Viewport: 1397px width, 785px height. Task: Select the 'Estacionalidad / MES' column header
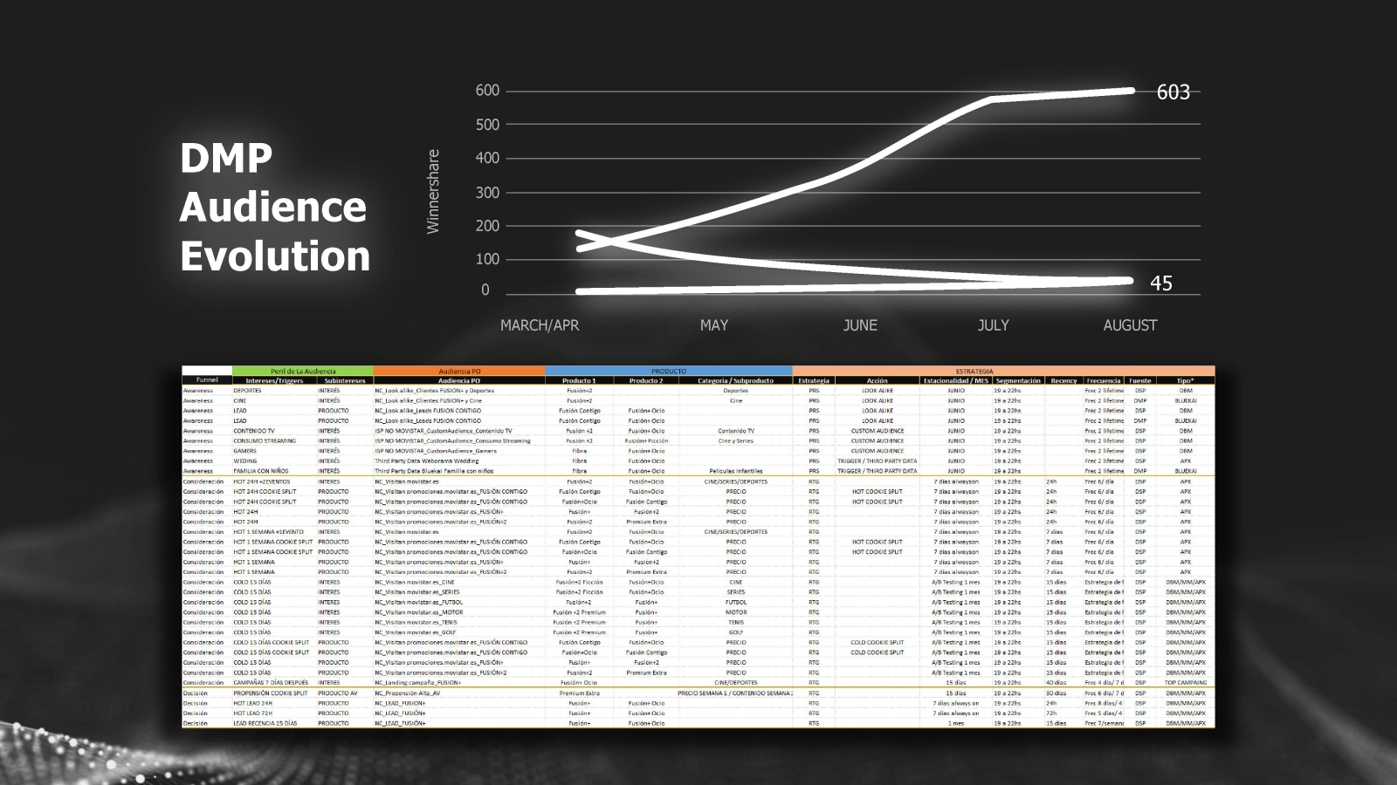pos(956,380)
